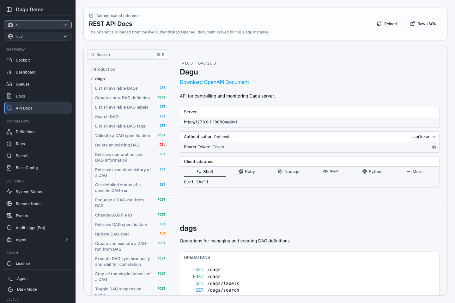Click the Shell prompt icon
Screen dimensions: 455x303
tap(199, 171)
